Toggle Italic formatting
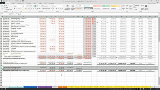This screenshot has width=160, height=90. [16, 9]
